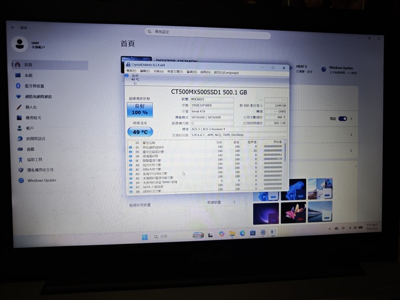
Task: Click status dot of SMART attribute AD
Action: [x=131, y=174]
